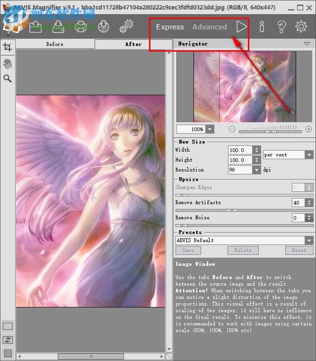Zoom in with the plus icon

[x=308, y=129]
